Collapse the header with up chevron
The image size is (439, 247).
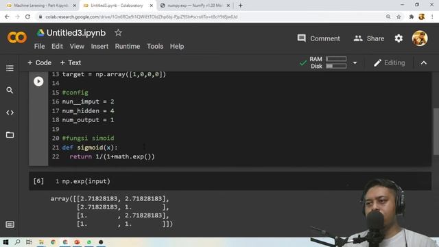[424, 62]
